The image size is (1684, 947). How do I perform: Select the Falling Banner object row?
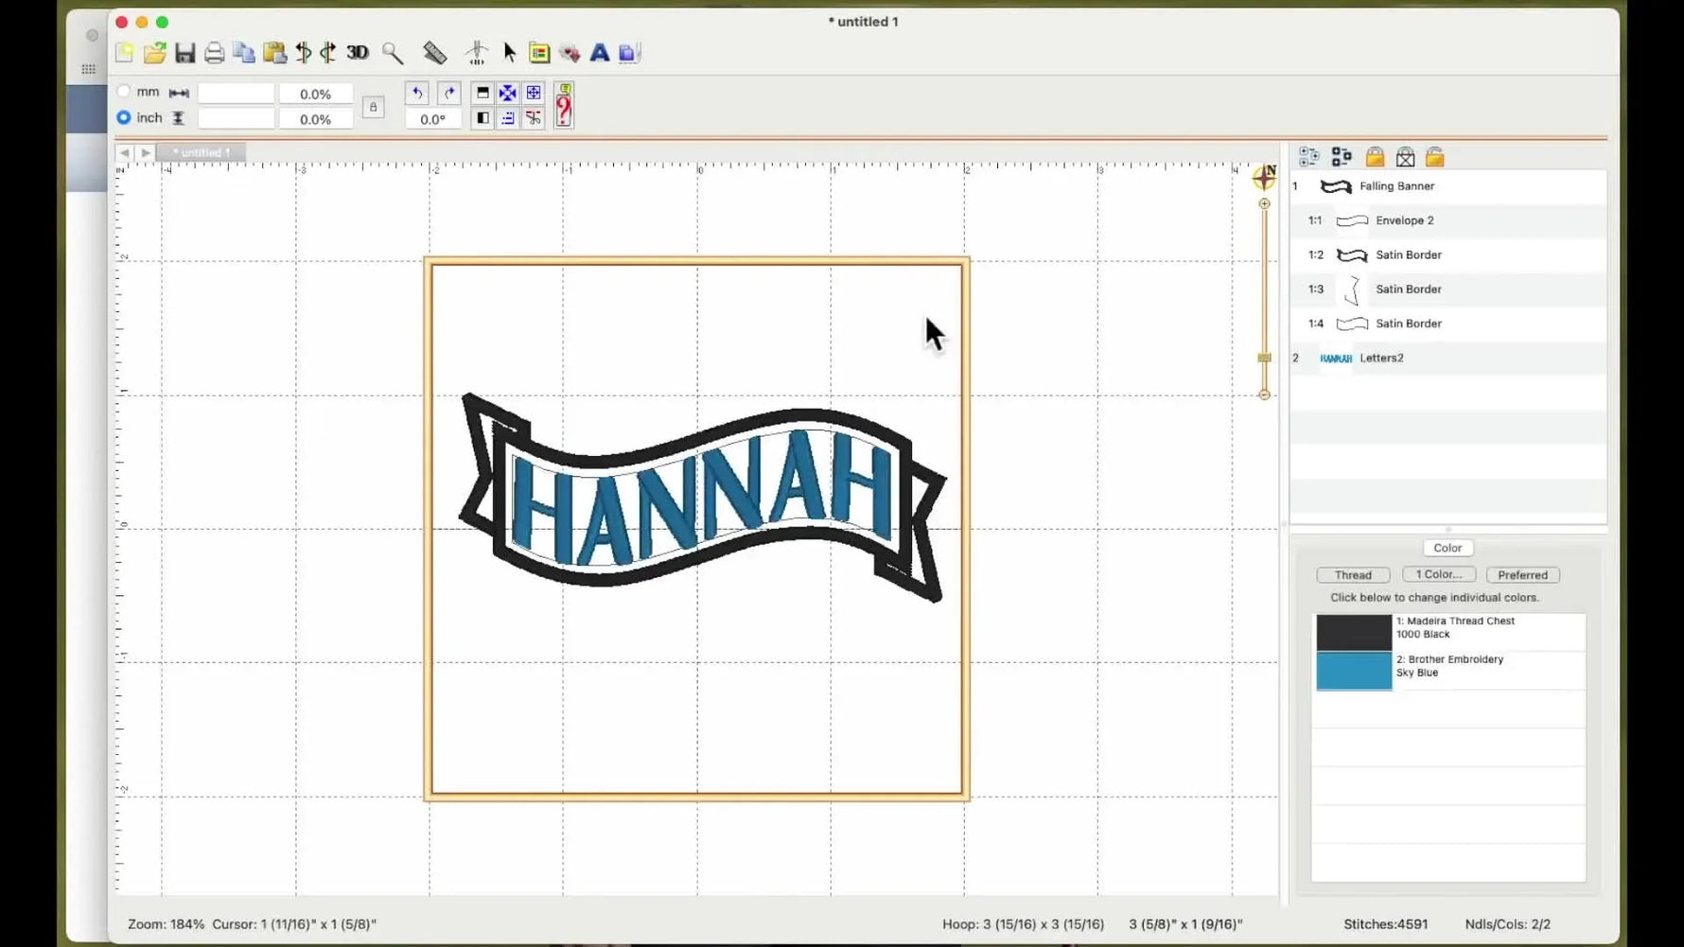click(1448, 186)
